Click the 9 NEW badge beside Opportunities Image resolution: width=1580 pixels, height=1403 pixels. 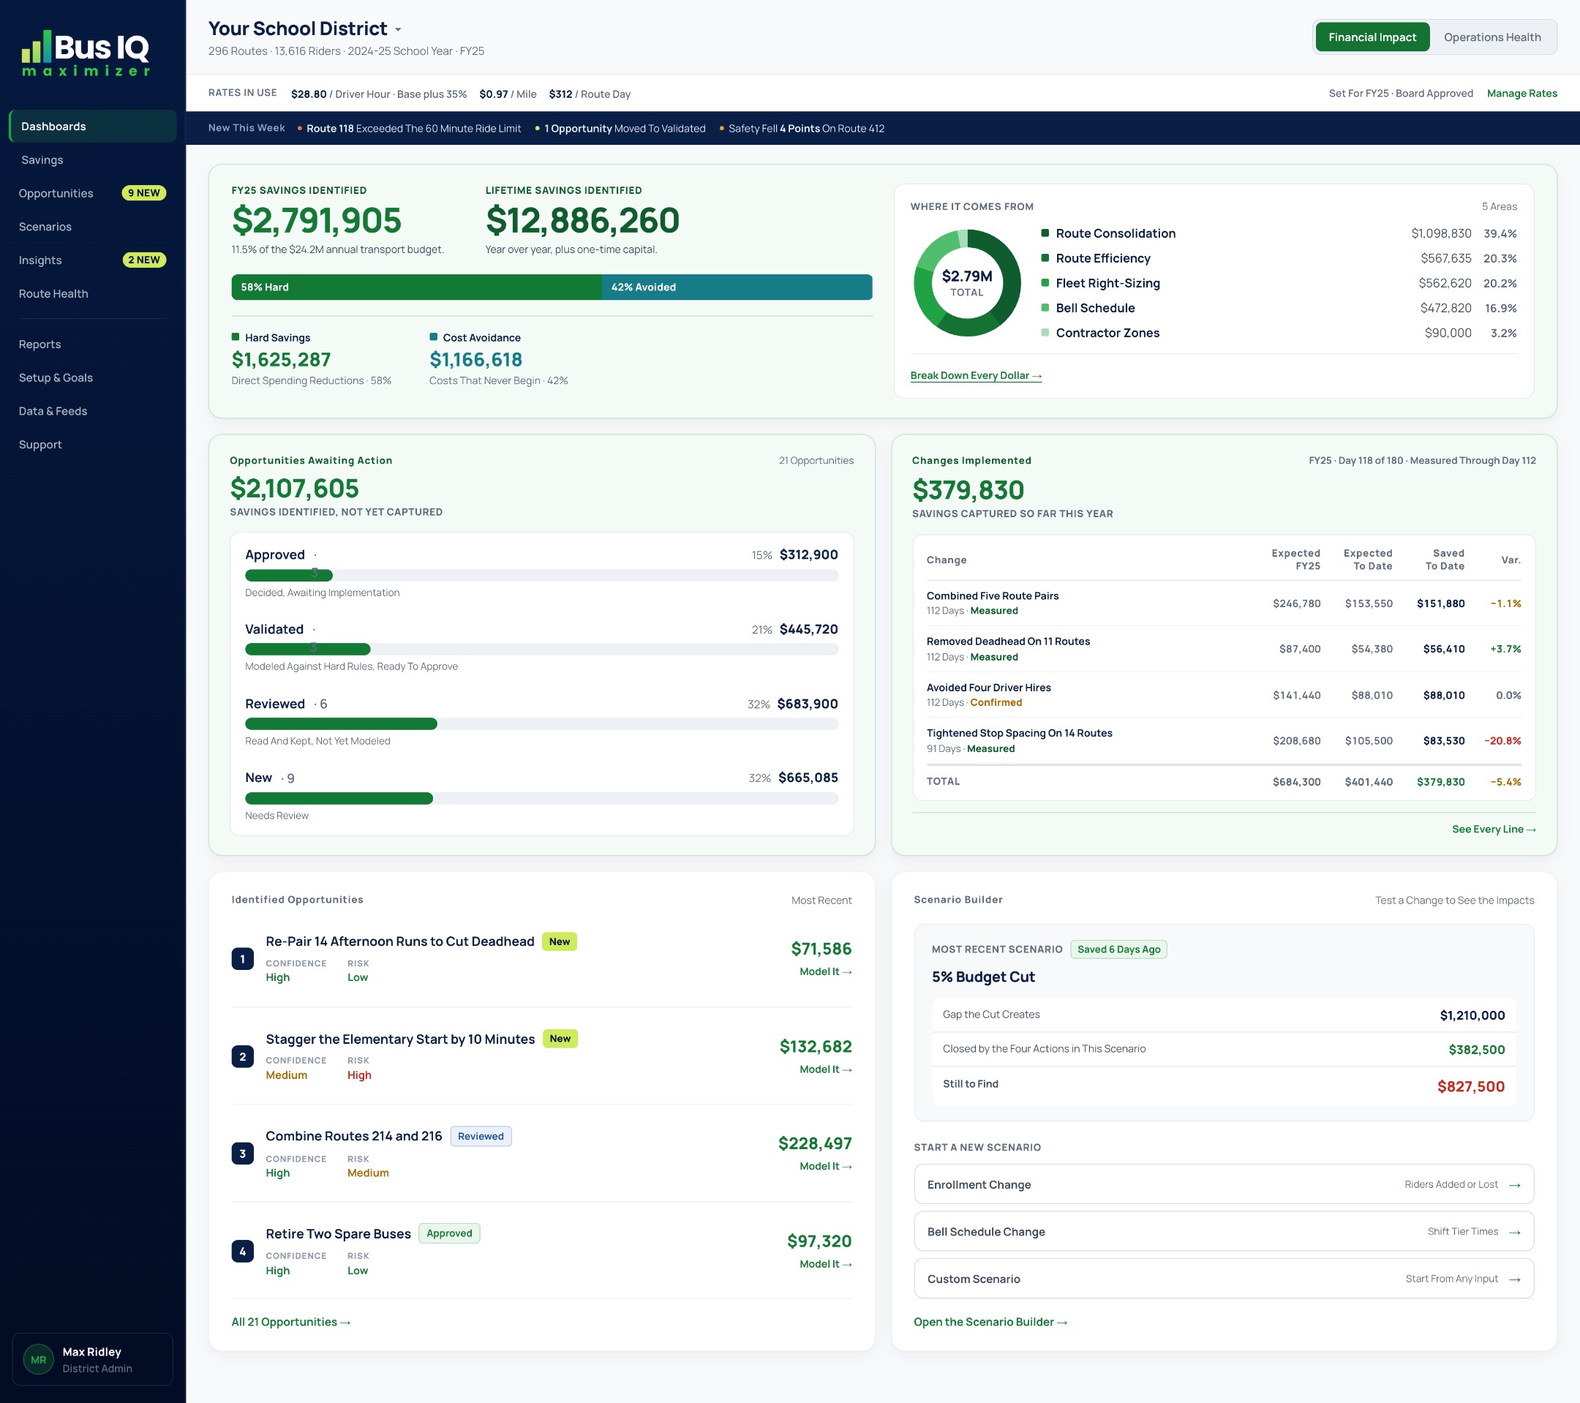(x=144, y=193)
